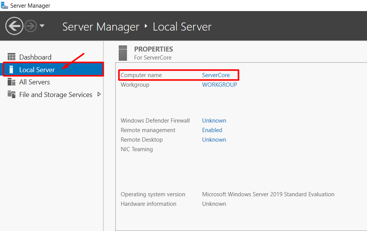Click the Server Manager breadcrumb title

tap(101, 27)
